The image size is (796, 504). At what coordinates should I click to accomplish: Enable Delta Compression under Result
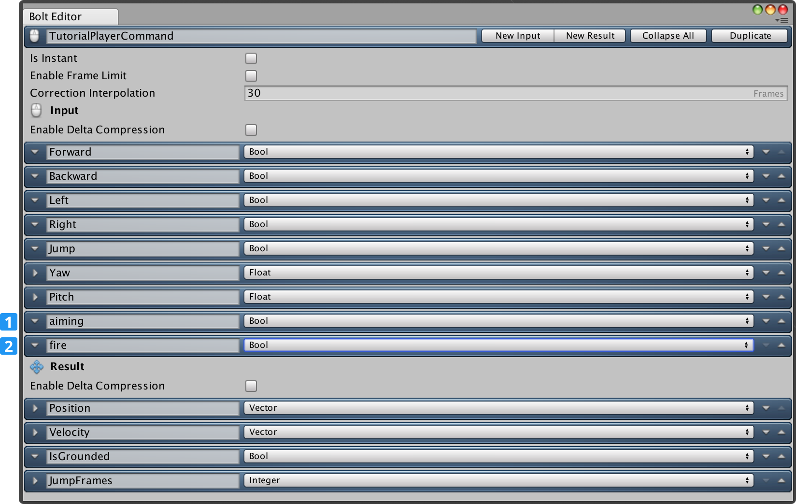[x=251, y=386]
